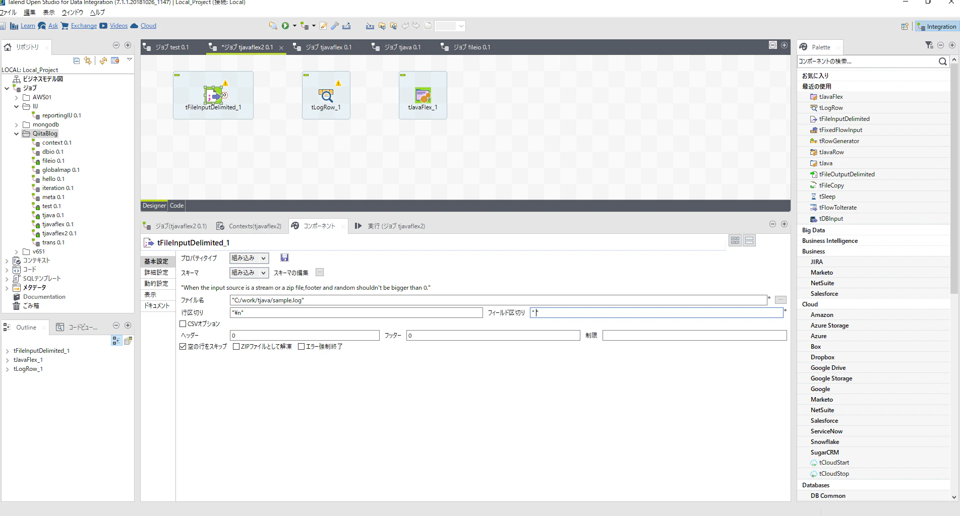Image resolution: width=960 pixels, height=516 pixels.
Task: Save the property type with the floppy disk icon
Action: 284,258
